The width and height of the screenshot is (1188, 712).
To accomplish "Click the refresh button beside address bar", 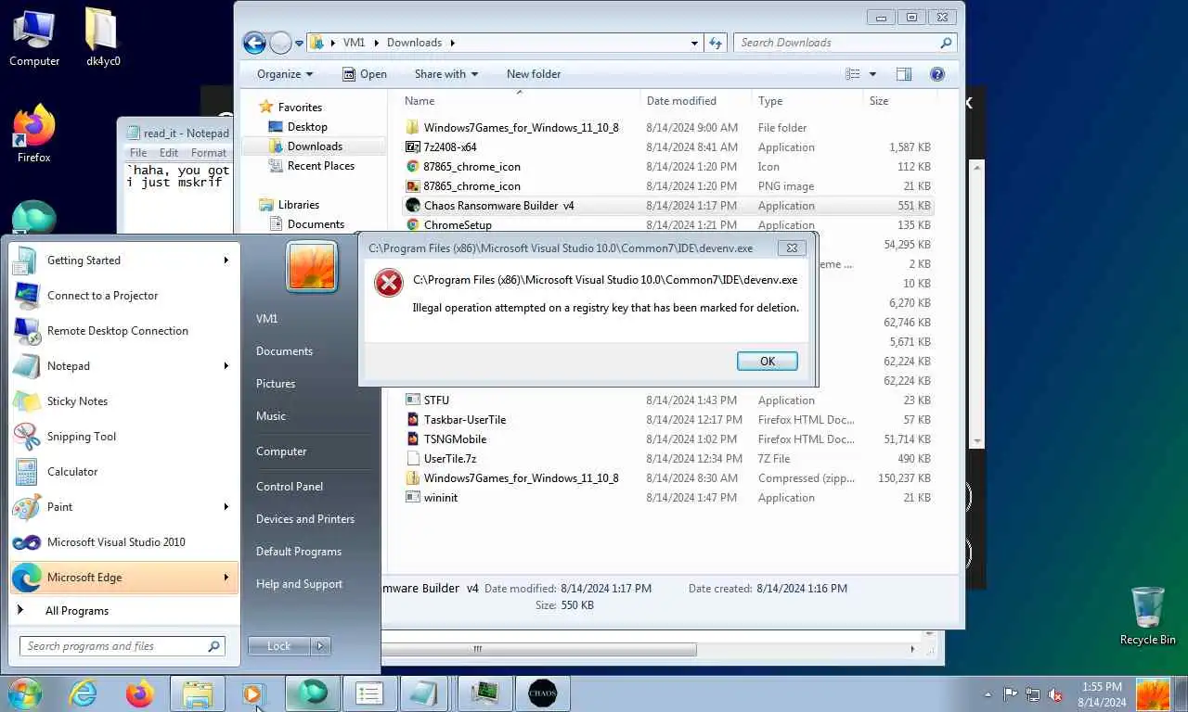I will [716, 43].
